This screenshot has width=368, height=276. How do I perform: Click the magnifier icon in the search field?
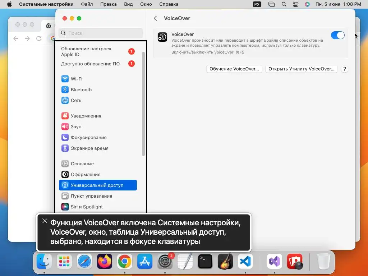pyautogui.click(x=63, y=33)
